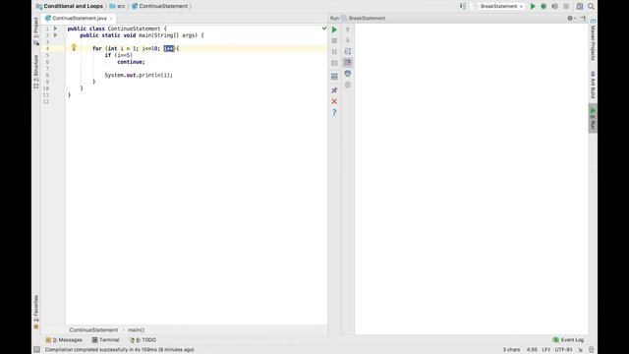The width and height of the screenshot is (629, 354).
Task: Click inside the empty Run console output area
Action: (471, 179)
